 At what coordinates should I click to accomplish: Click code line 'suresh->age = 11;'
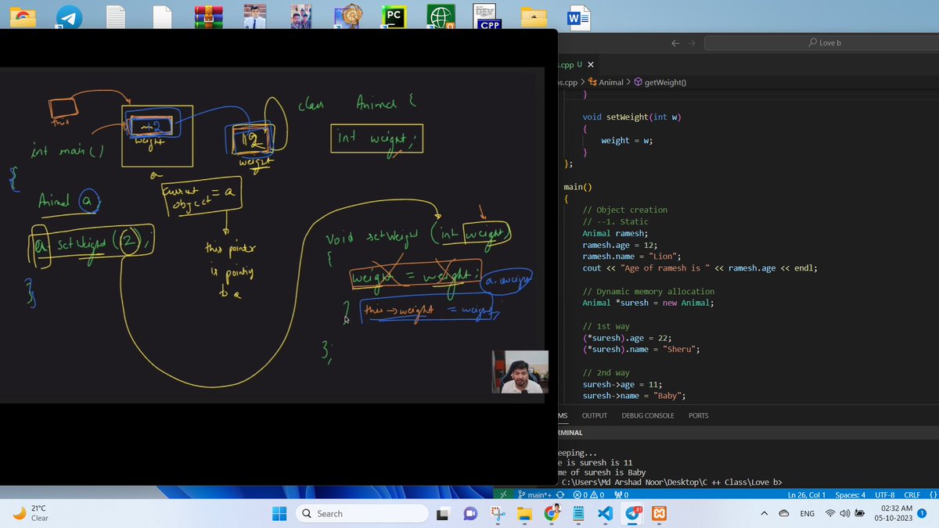[x=622, y=384]
